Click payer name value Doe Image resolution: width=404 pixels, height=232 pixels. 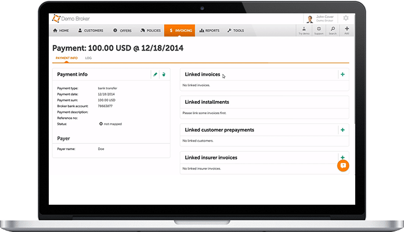[101, 149]
